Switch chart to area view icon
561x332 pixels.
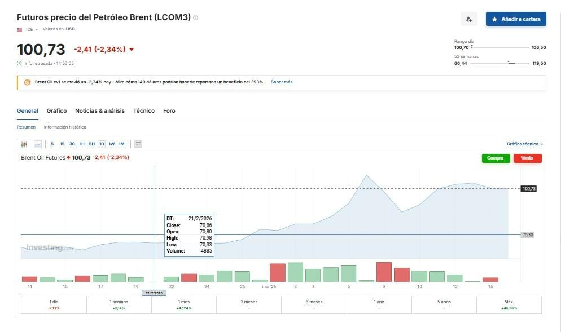(x=38, y=144)
